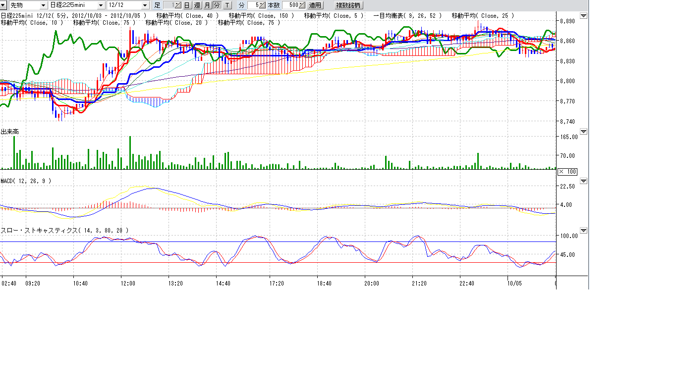Switch chart to weekly (週) timeframe
This screenshot has height=380, width=677.
197,5
